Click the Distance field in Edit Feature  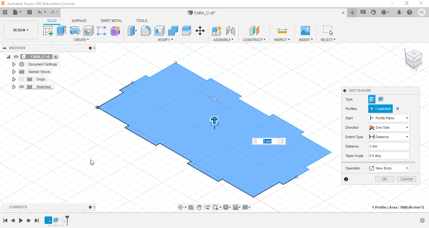[389, 146]
